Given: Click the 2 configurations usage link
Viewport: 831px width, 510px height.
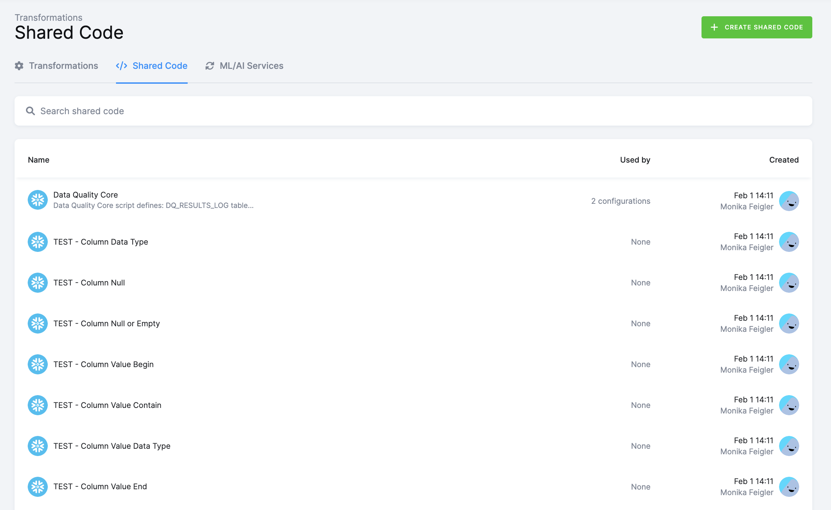Looking at the screenshot, I should (x=620, y=201).
